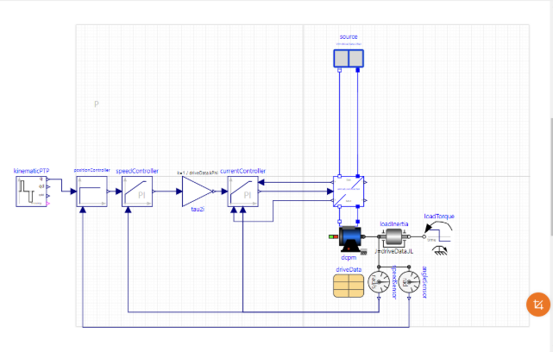Select the positionController block
Screen dimensions: 553x352
tap(91, 192)
